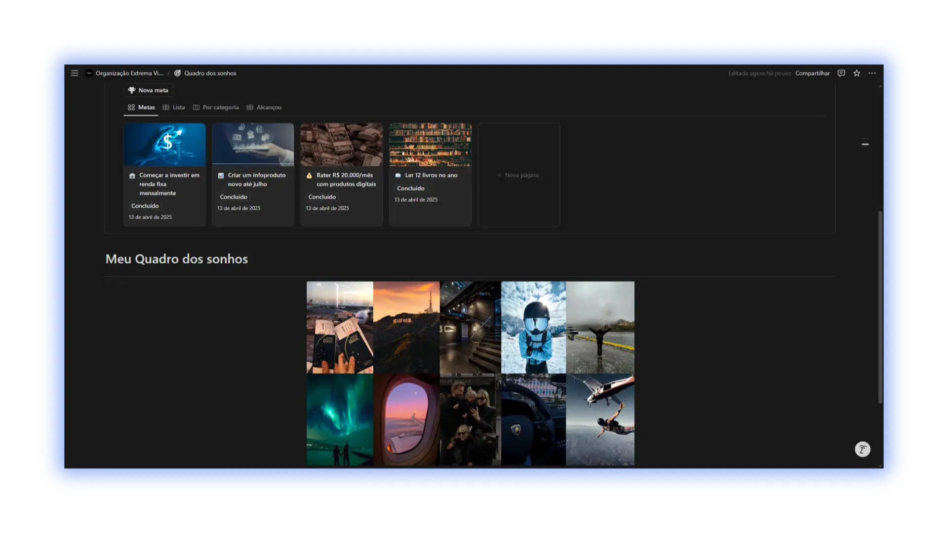The width and height of the screenshot is (948, 533).
Task: Open the comments panel icon
Action: [x=841, y=73]
